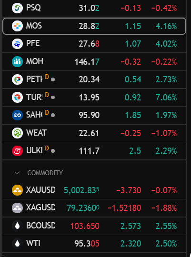Select the WTI change value 2.320

coord(131,244)
